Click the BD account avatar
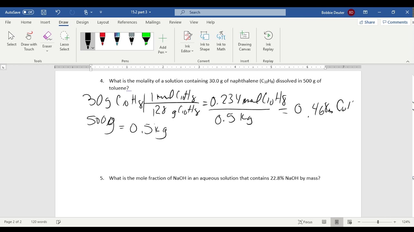The width and height of the screenshot is (414, 232). pos(351,12)
